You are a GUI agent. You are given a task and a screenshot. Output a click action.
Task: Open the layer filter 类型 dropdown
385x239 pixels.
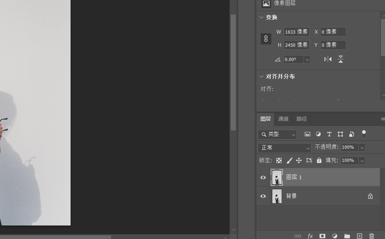(x=278, y=134)
